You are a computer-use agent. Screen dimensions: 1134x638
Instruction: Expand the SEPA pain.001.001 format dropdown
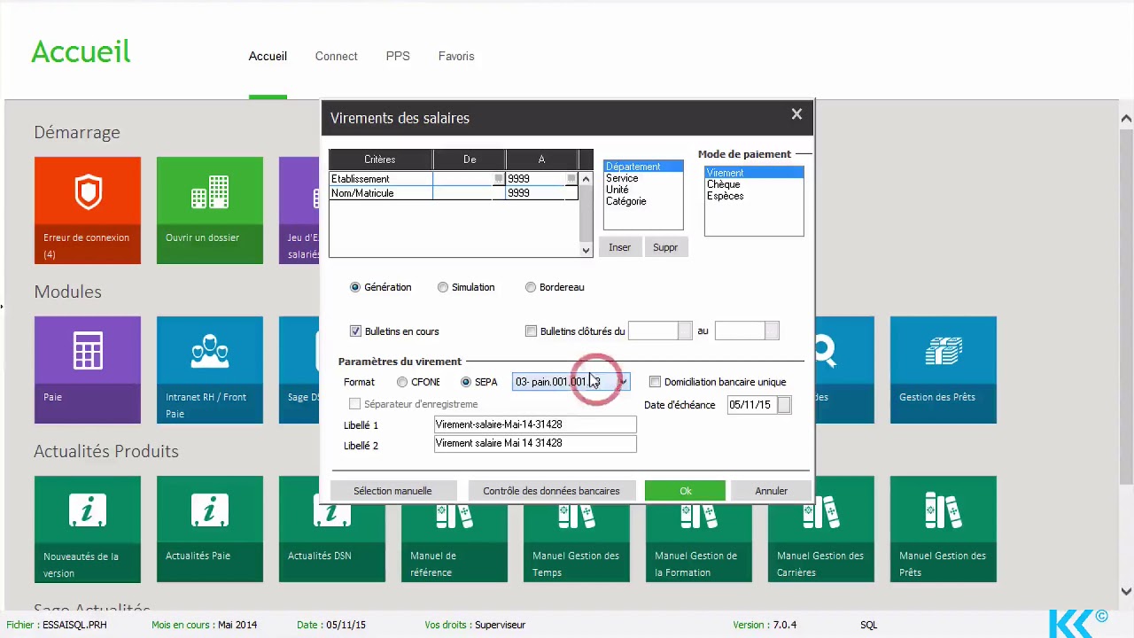pyautogui.click(x=623, y=382)
